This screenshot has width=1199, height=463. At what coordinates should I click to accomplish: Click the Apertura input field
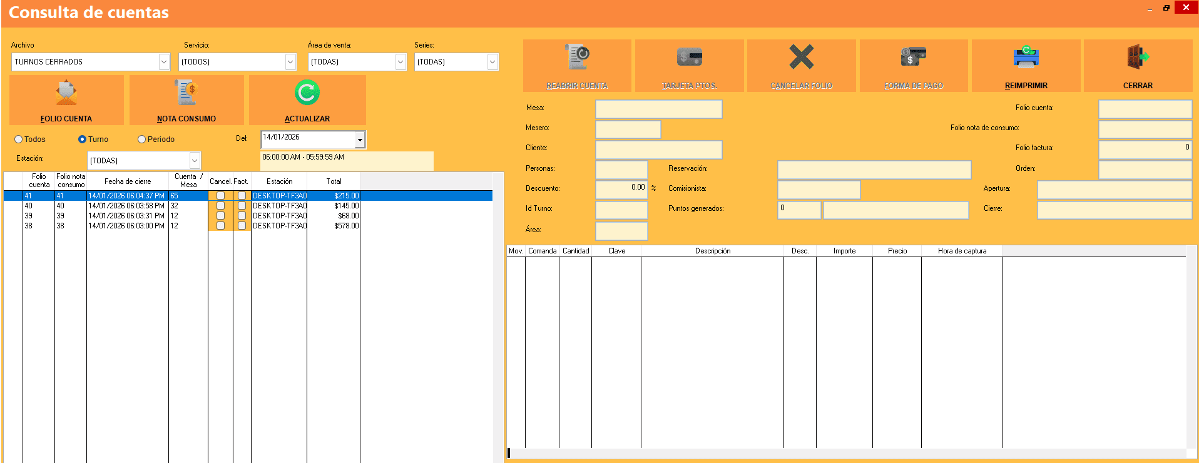pos(1115,190)
